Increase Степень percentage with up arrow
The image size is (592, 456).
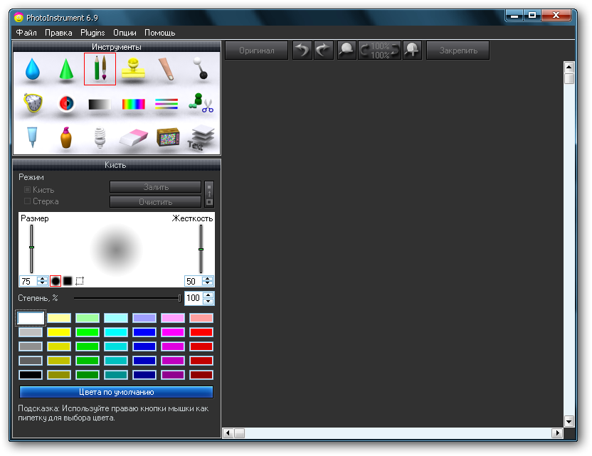coord(208,295)
